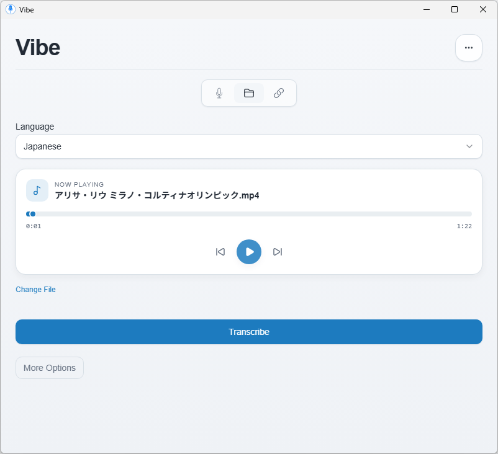Click the music note icon
Screen dimensions: 498x454
(x=37, y=190)
